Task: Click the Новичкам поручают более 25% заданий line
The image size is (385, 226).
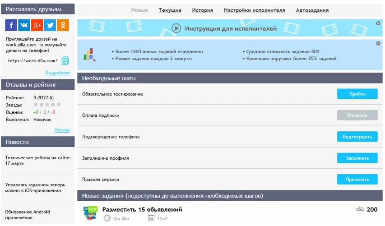Action: (x=289, y=58)
